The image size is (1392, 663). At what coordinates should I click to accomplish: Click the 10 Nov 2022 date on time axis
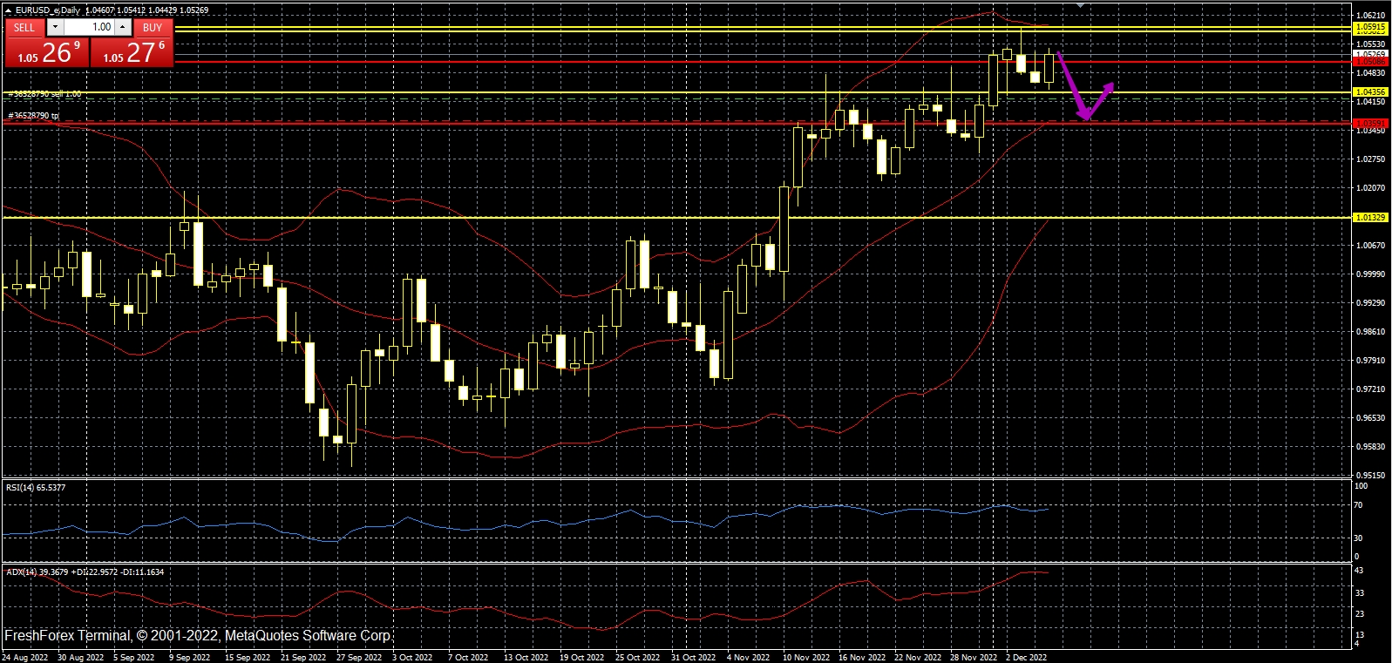[x=806, y=658]
